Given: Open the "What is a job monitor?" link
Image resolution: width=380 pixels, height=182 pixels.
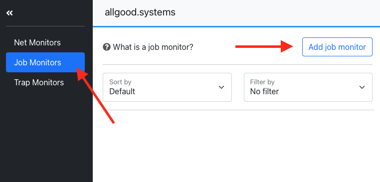Looking at the screenshot, I should pyautogui.click(x=153, y=47).
